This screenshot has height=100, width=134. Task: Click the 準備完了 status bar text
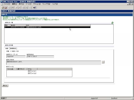point(4,98)
